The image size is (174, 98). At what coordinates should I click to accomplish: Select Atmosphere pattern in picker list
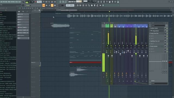23,35
